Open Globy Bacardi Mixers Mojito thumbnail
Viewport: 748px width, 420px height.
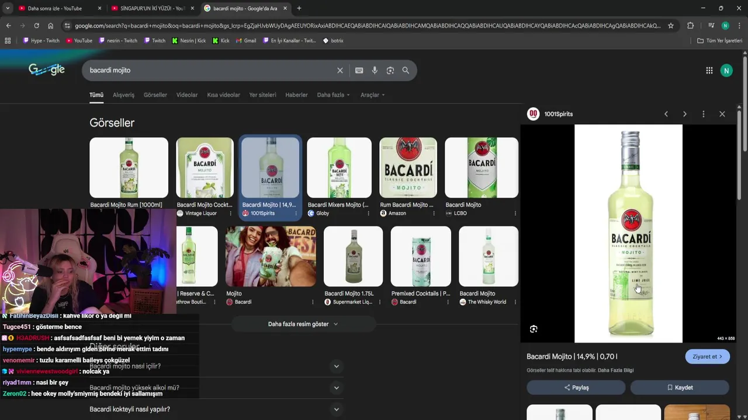(339, 168)
